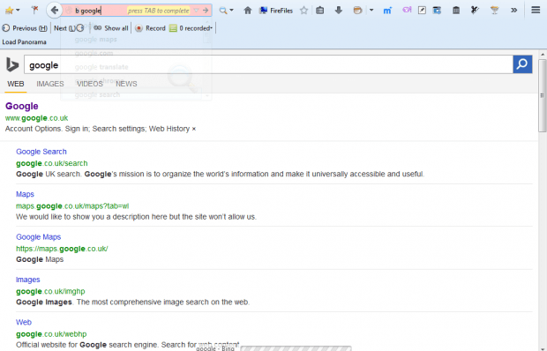This screenshot has height=351, width=547.
Task: Click the glasses icon beside Show all
Action: pyautogui.click(x=97, y=28)
